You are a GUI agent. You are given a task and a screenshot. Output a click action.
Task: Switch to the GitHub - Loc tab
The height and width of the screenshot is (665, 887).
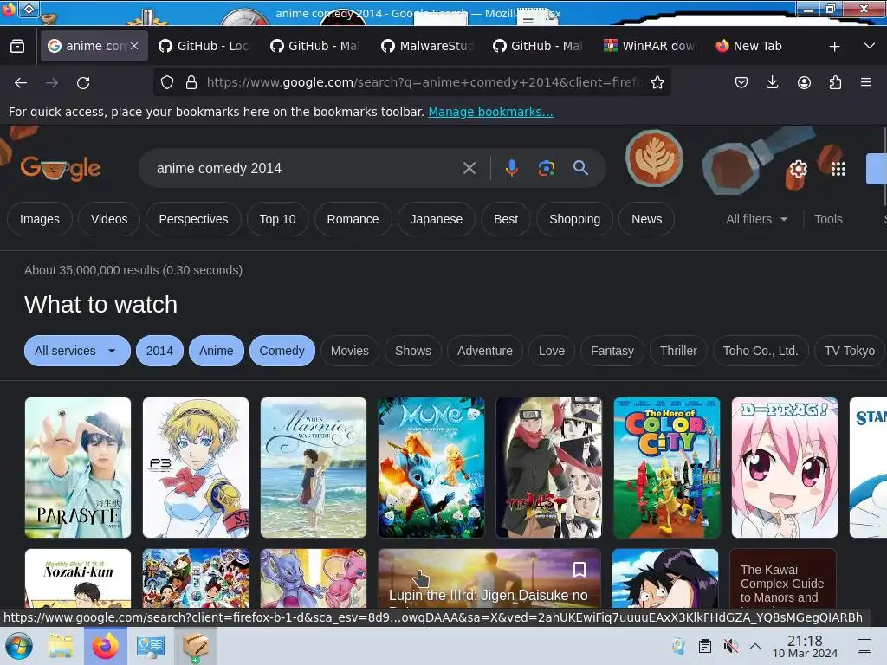coord(204,46)
